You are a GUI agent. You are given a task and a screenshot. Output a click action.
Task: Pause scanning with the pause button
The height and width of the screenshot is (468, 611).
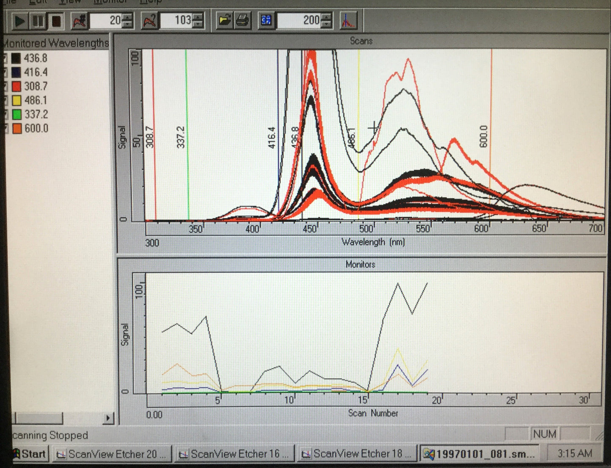coord(38,21)
